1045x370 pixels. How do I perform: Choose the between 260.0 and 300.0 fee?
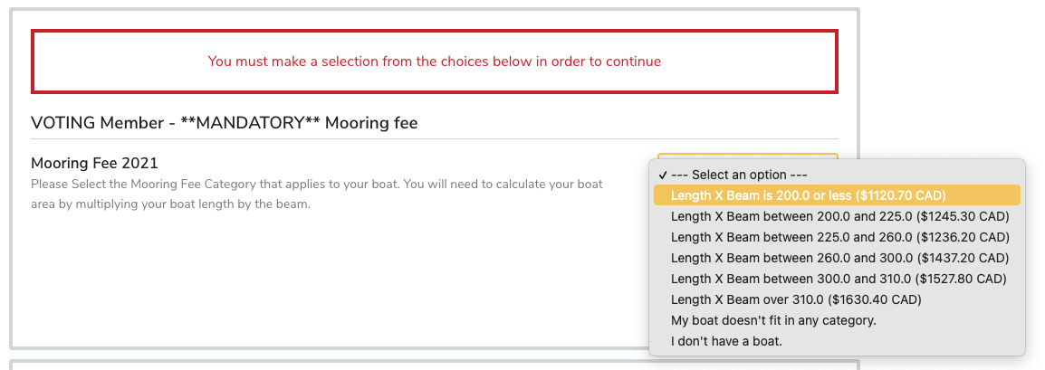[839, 258]
